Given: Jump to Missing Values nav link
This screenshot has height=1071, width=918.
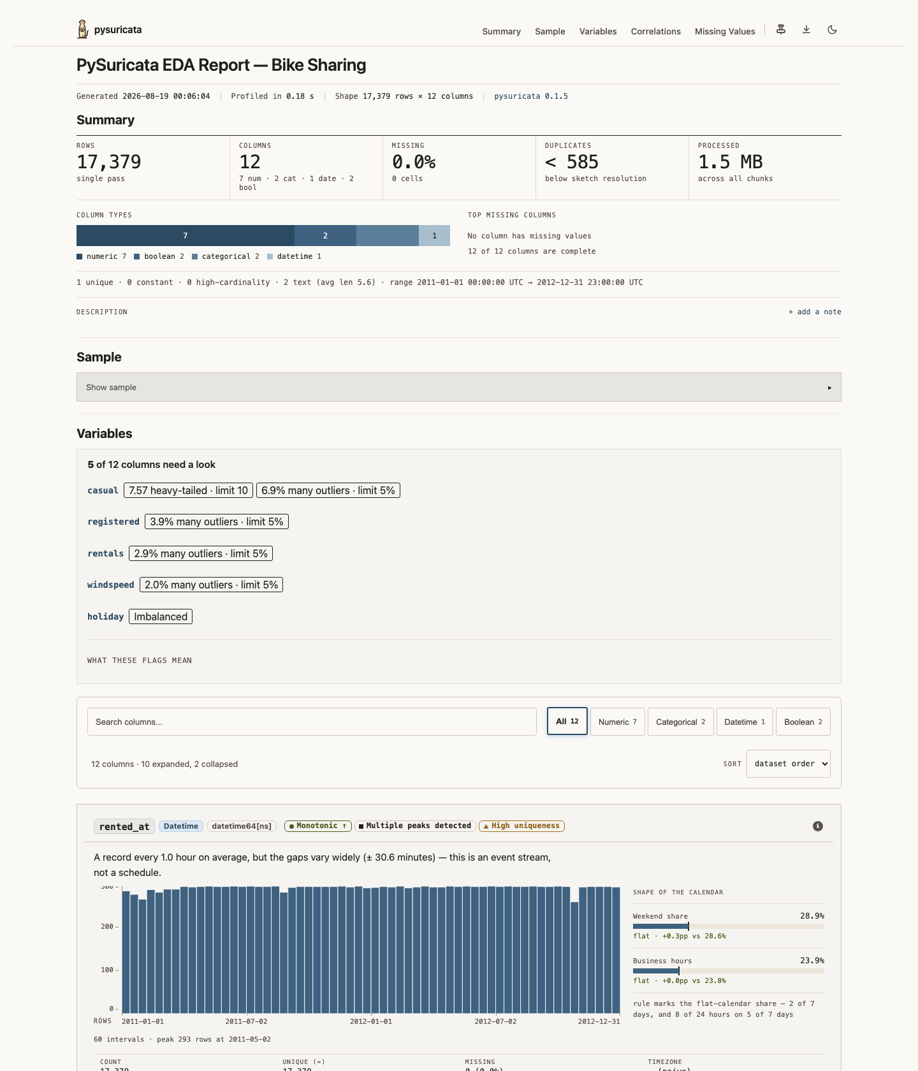Looking at the screenshot, I should tap(725, 31).
